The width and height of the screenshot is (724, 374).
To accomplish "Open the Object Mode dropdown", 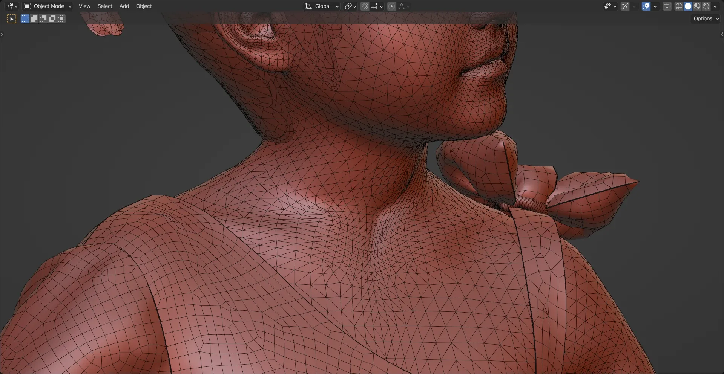I will tap(48, 6).
